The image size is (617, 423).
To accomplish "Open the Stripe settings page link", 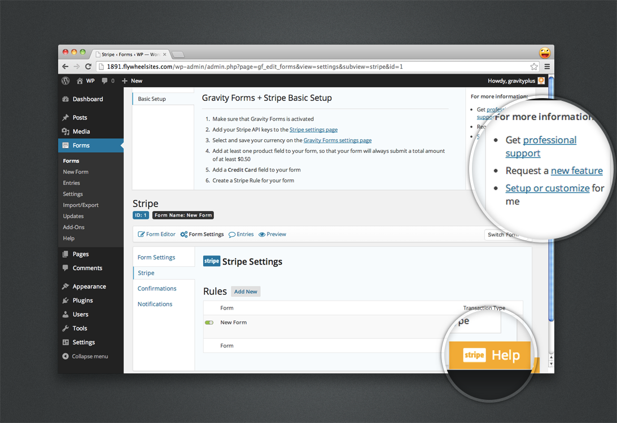I will coord(314,130).
